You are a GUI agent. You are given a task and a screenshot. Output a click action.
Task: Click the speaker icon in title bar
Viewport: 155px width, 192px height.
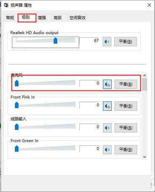pos(6,5)
